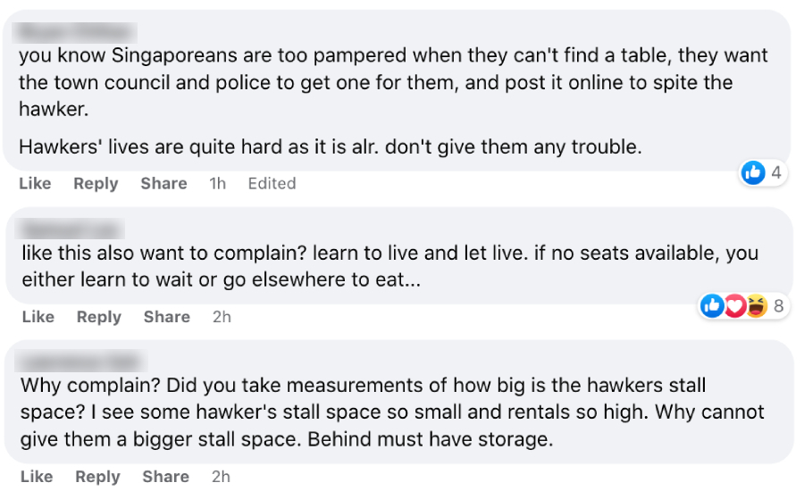The image size is (804, 491).
Task: Open the '1h' timestamp link
Action: tap(217, 183)
